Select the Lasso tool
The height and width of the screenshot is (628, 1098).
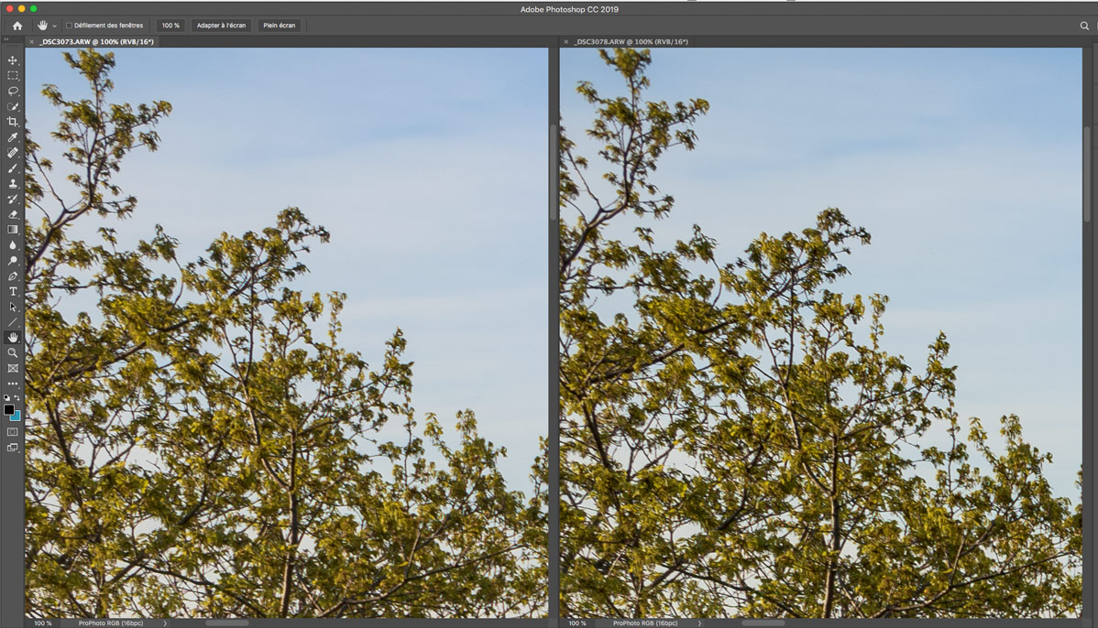click(x=13, y=92)
